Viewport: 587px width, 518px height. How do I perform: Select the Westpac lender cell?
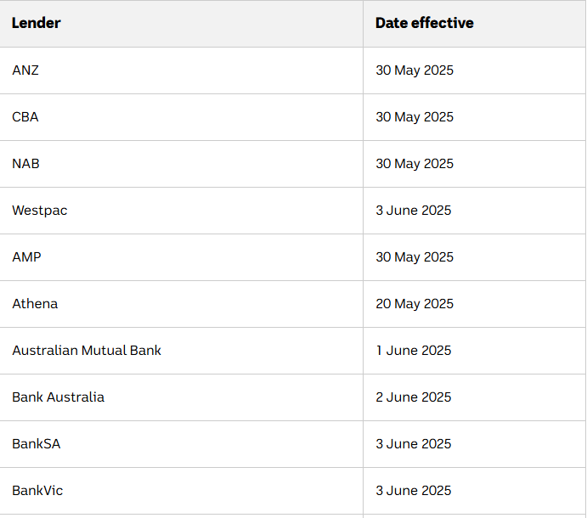click(x=181, y=211)
